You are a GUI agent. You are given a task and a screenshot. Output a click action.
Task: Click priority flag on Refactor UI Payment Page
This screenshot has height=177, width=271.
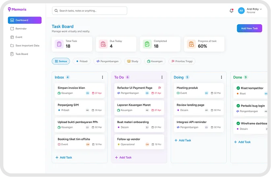pyautogui.click(x=159, y=88)
